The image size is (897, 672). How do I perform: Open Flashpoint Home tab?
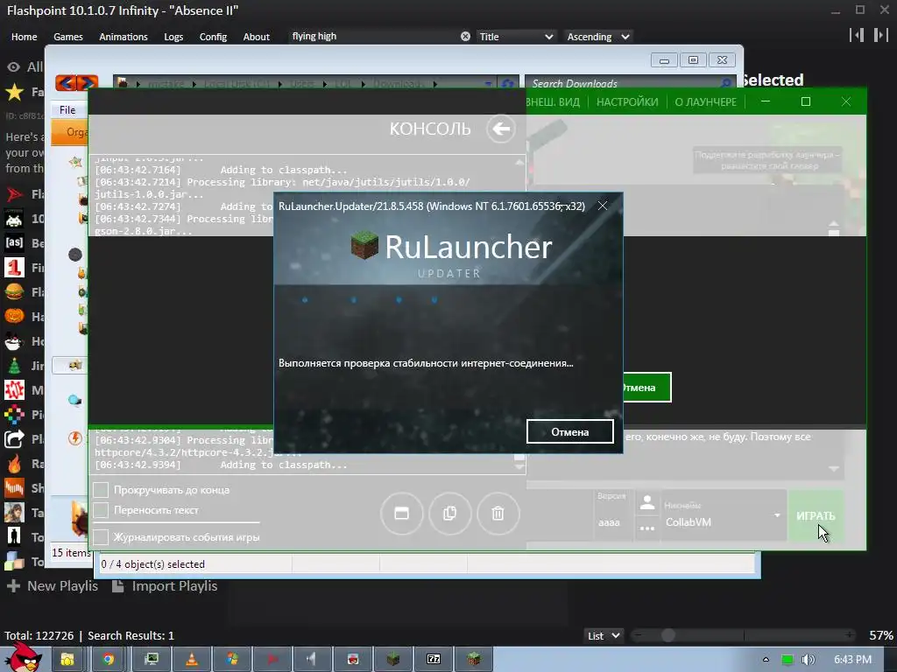click(x=24, y=37)
